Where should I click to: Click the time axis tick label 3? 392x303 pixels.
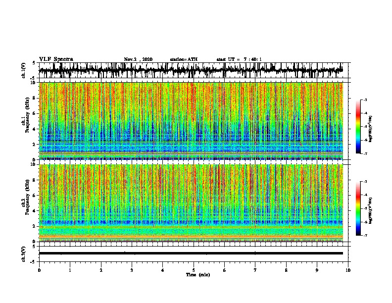tap(132, 270)
